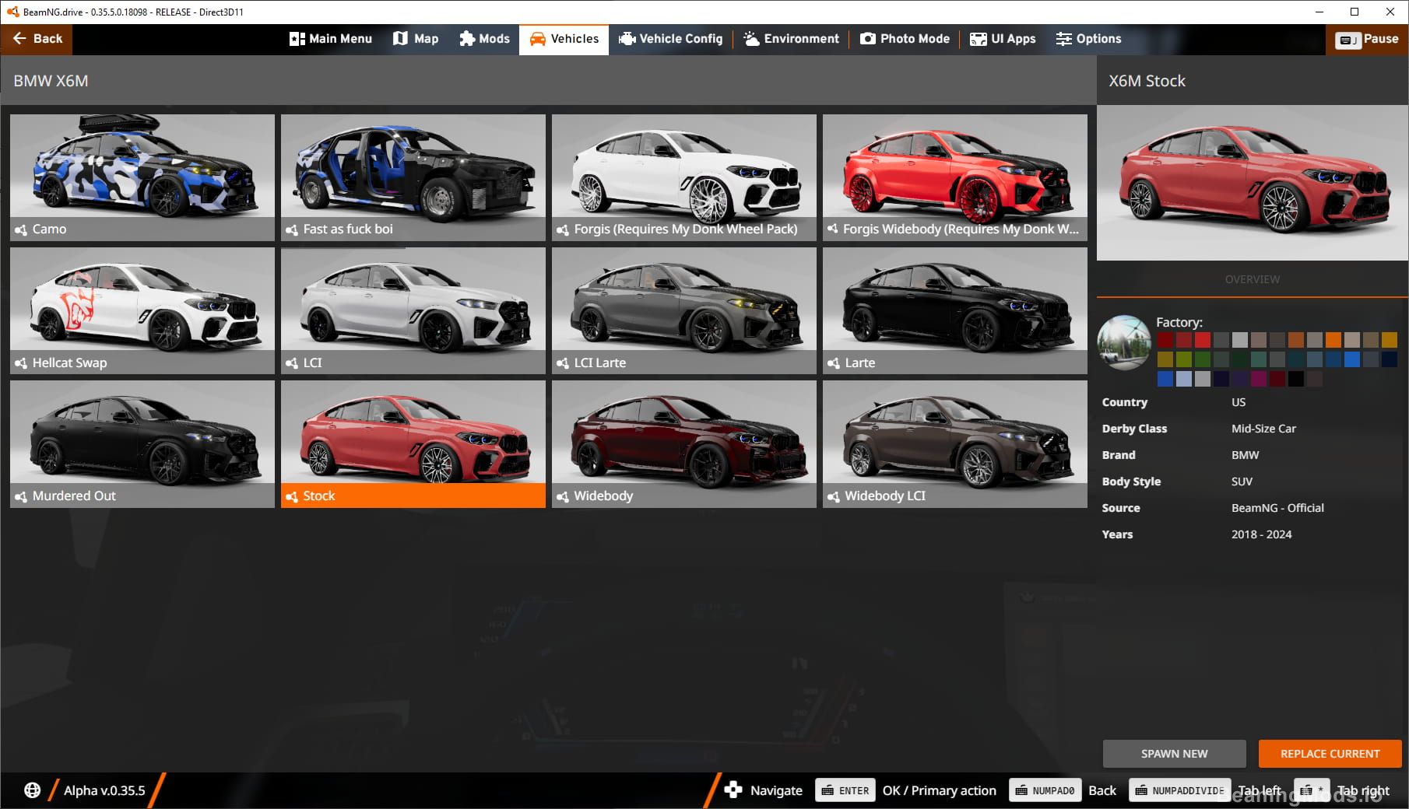
Task: Click the config icon beside the Murdered Out label
Action: click(x=21, y=496)
